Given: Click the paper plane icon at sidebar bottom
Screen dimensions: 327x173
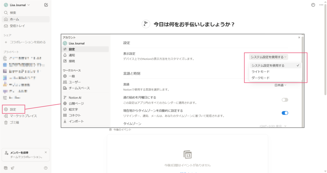Looking at the screenshot, I should (12, 168).
